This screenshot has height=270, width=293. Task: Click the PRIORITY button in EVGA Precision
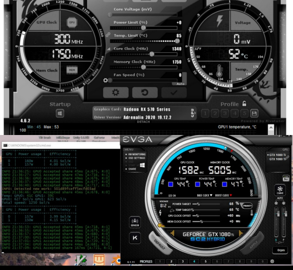(x=247, y=206)
